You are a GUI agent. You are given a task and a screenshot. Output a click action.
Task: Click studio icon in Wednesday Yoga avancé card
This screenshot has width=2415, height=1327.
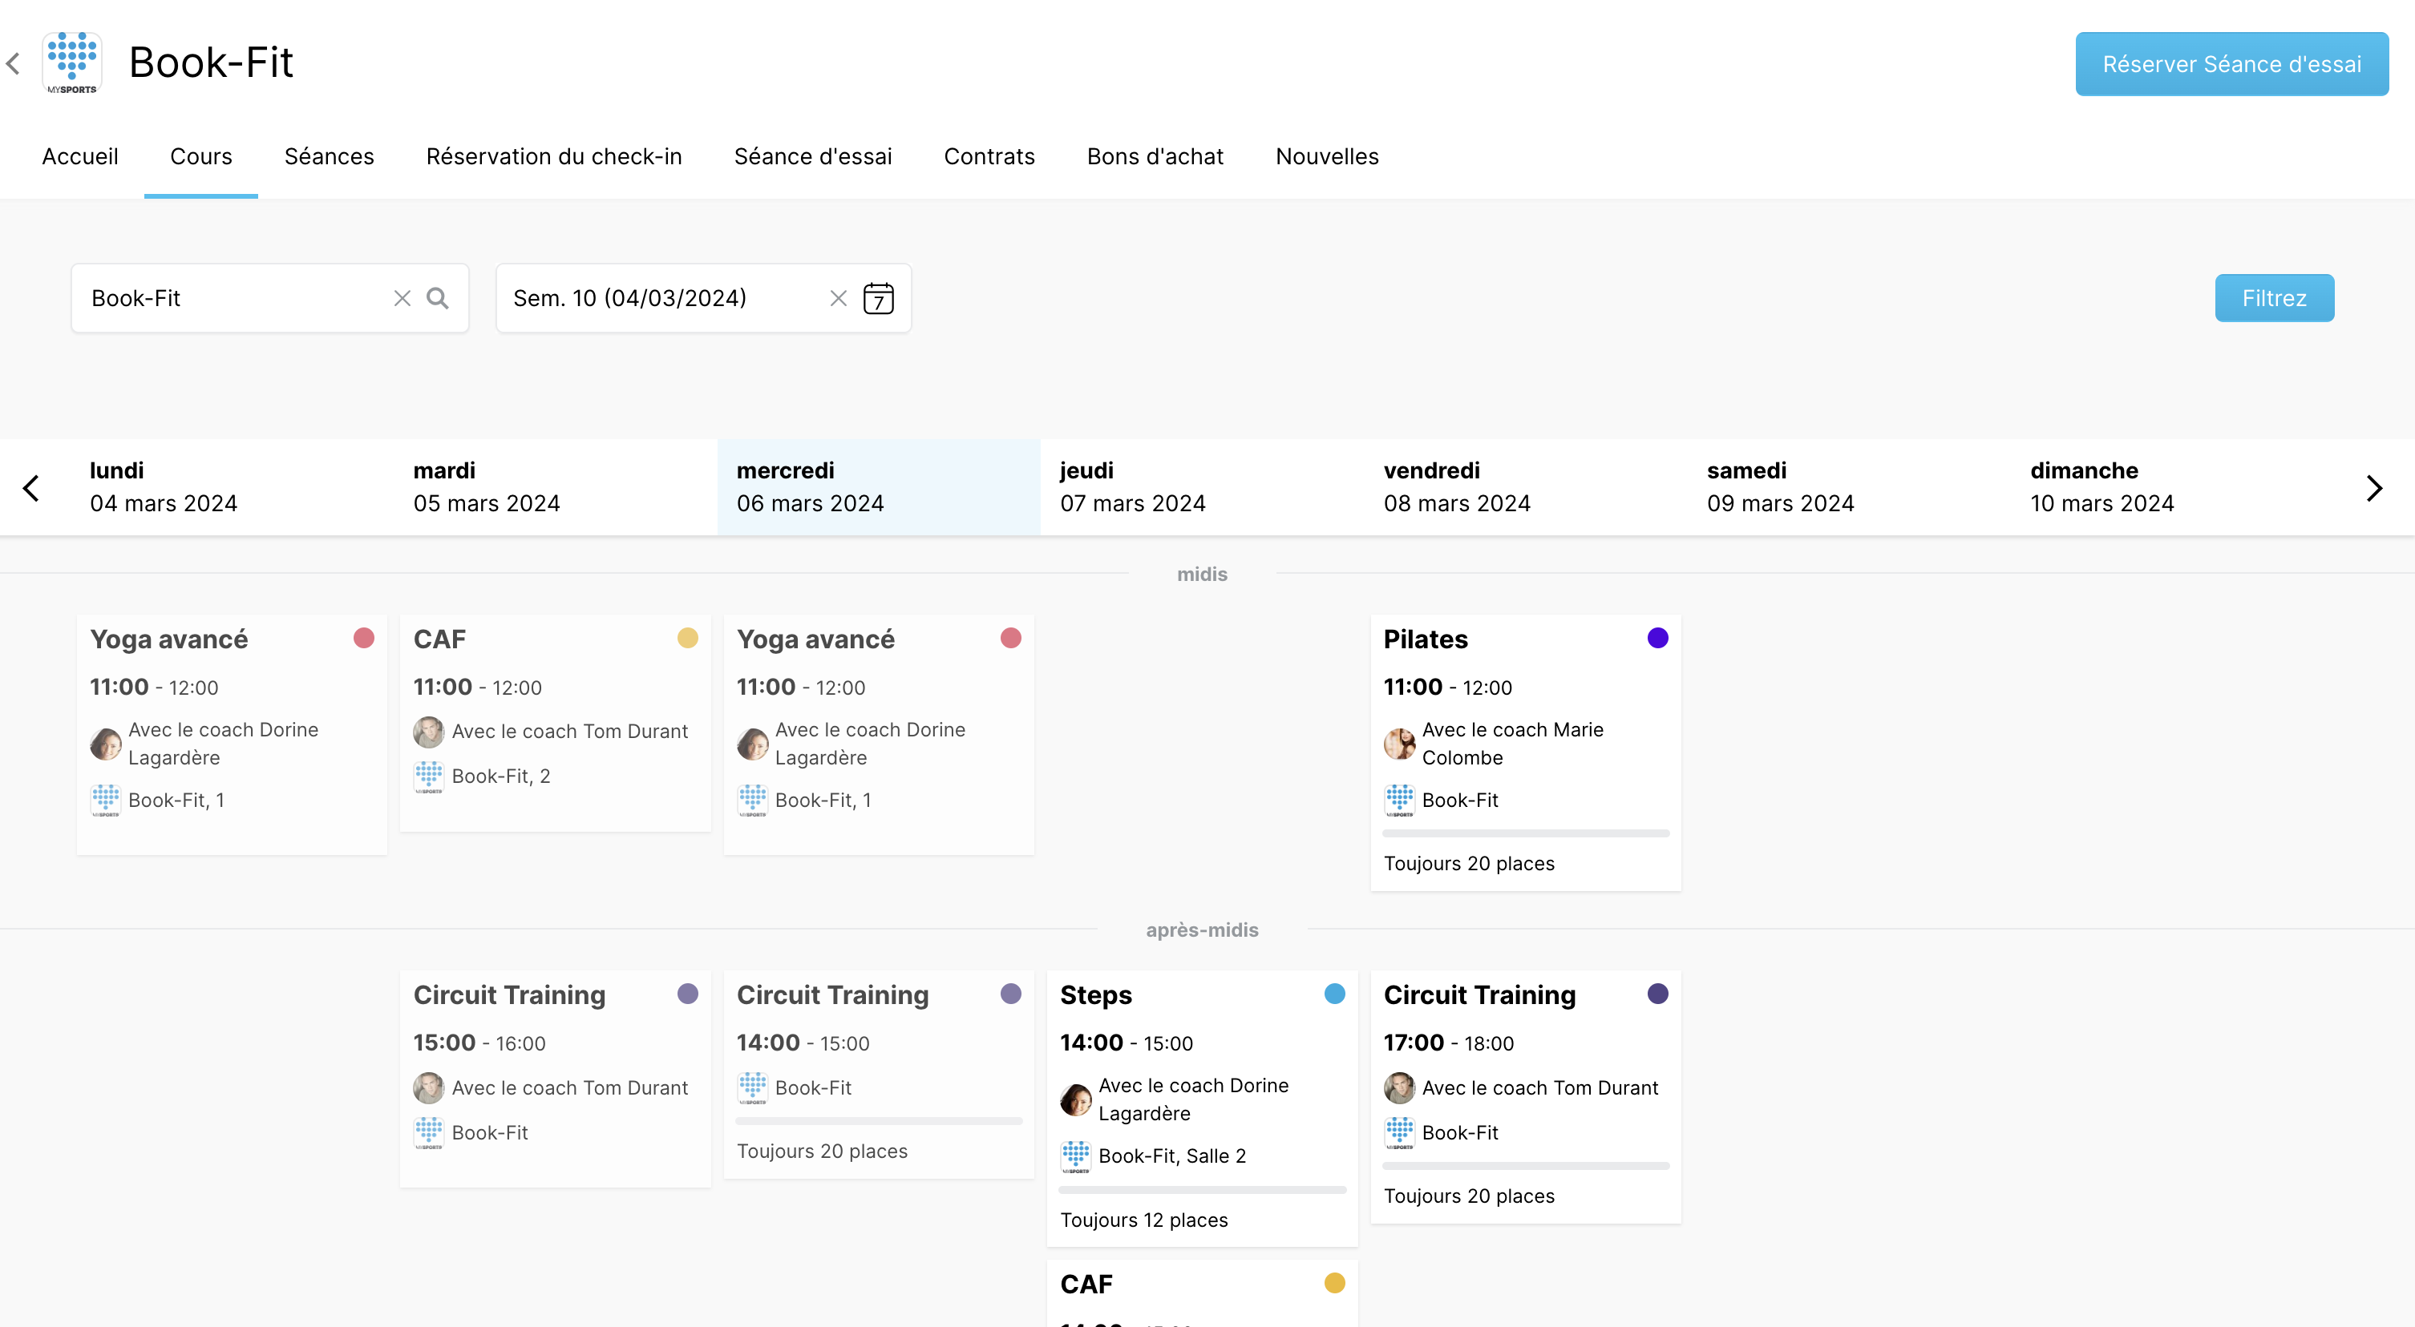click(x=753, y=801)
